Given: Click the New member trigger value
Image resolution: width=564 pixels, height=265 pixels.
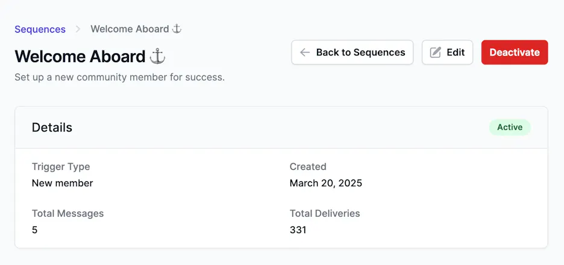Looking at the screenshot, I should [63, 183].
